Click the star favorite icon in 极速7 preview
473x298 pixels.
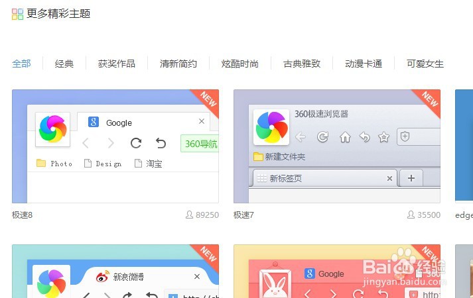[x=383, y=137]
